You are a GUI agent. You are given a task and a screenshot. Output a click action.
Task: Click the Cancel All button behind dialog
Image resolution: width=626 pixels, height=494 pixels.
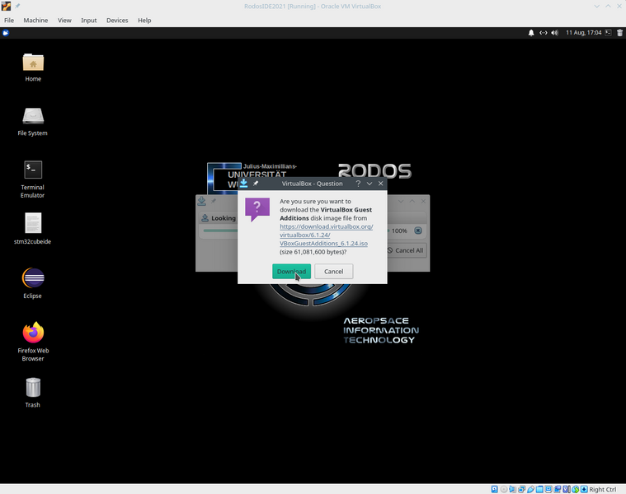405,250
